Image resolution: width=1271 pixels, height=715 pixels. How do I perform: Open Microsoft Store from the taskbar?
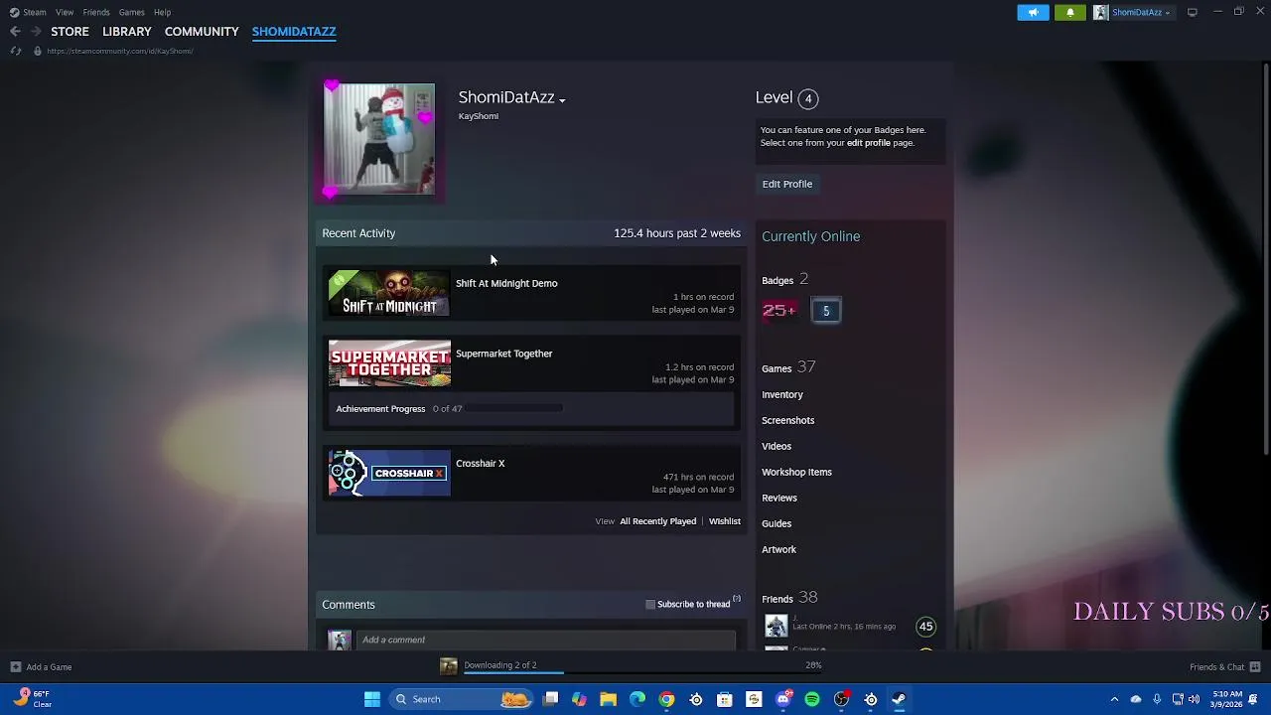725,699
